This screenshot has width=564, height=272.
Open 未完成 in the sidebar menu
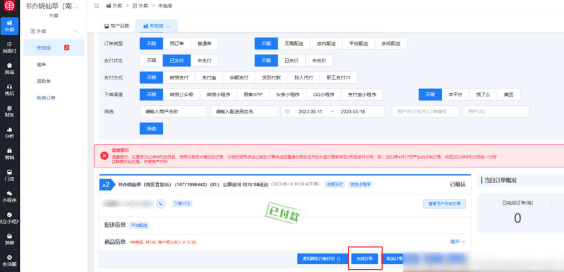(x=53, y=48)
